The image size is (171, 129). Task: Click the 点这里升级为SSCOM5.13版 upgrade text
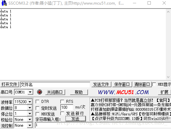(x=131, y=119)
